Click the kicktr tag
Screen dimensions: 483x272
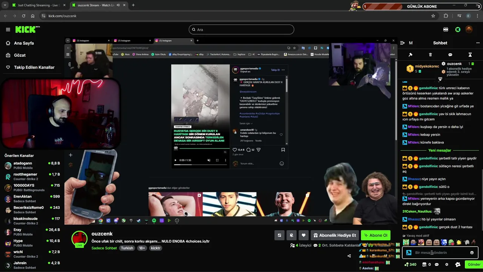(156, 248)
